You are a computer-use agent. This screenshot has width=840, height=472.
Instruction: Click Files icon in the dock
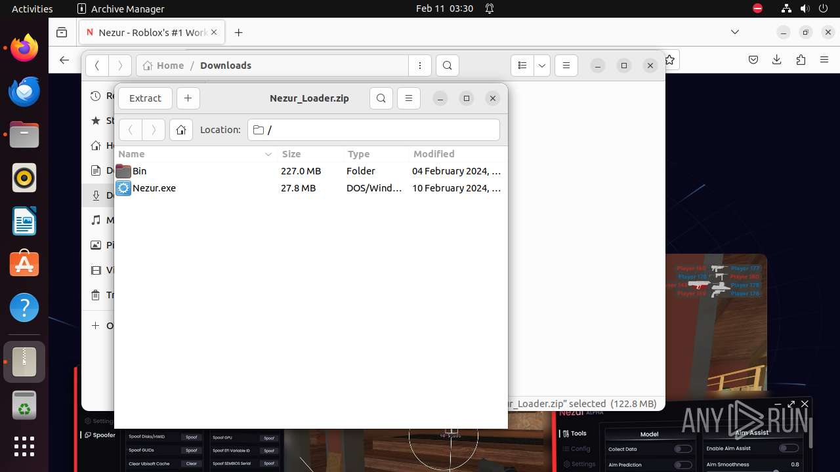[x=24, y=134]
